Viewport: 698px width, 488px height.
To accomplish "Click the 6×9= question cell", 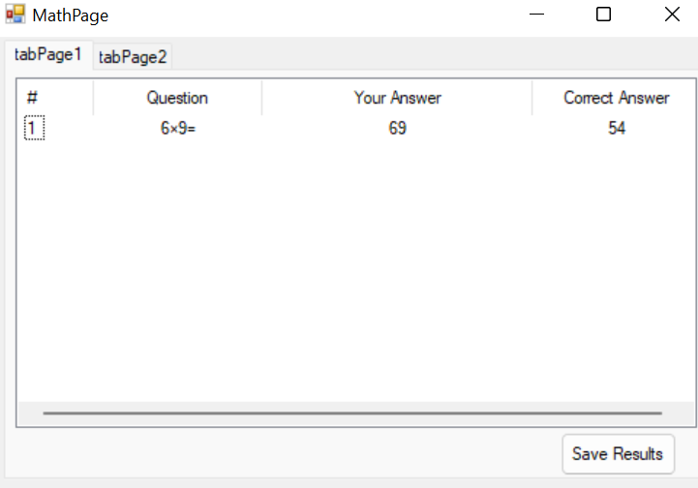I will pyautogui.click(x=177, y=128).
